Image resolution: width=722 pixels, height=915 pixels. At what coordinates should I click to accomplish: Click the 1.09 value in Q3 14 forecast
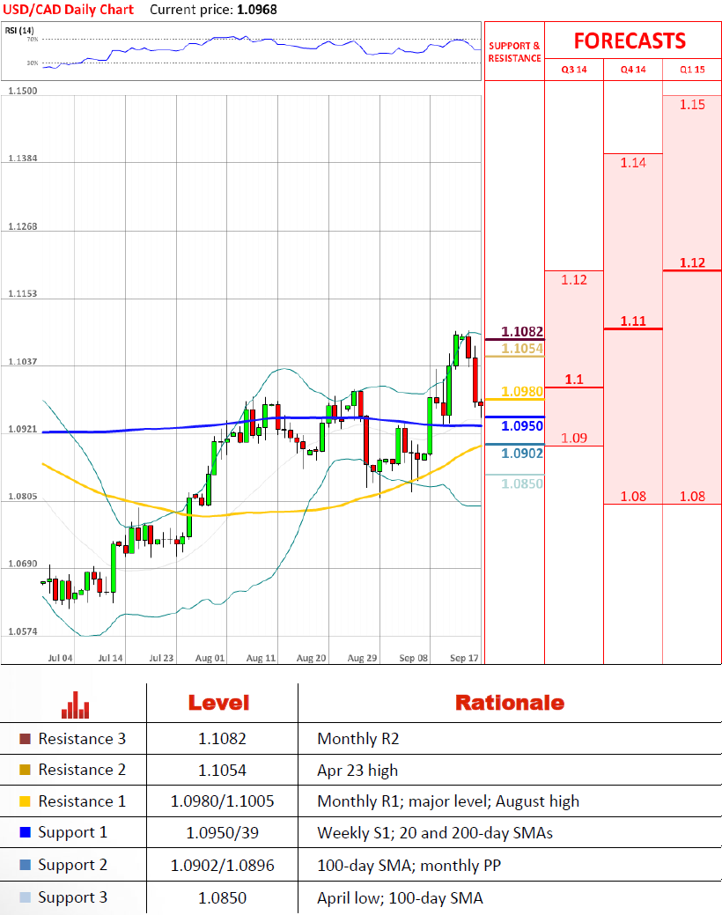(x=574, y=439)
